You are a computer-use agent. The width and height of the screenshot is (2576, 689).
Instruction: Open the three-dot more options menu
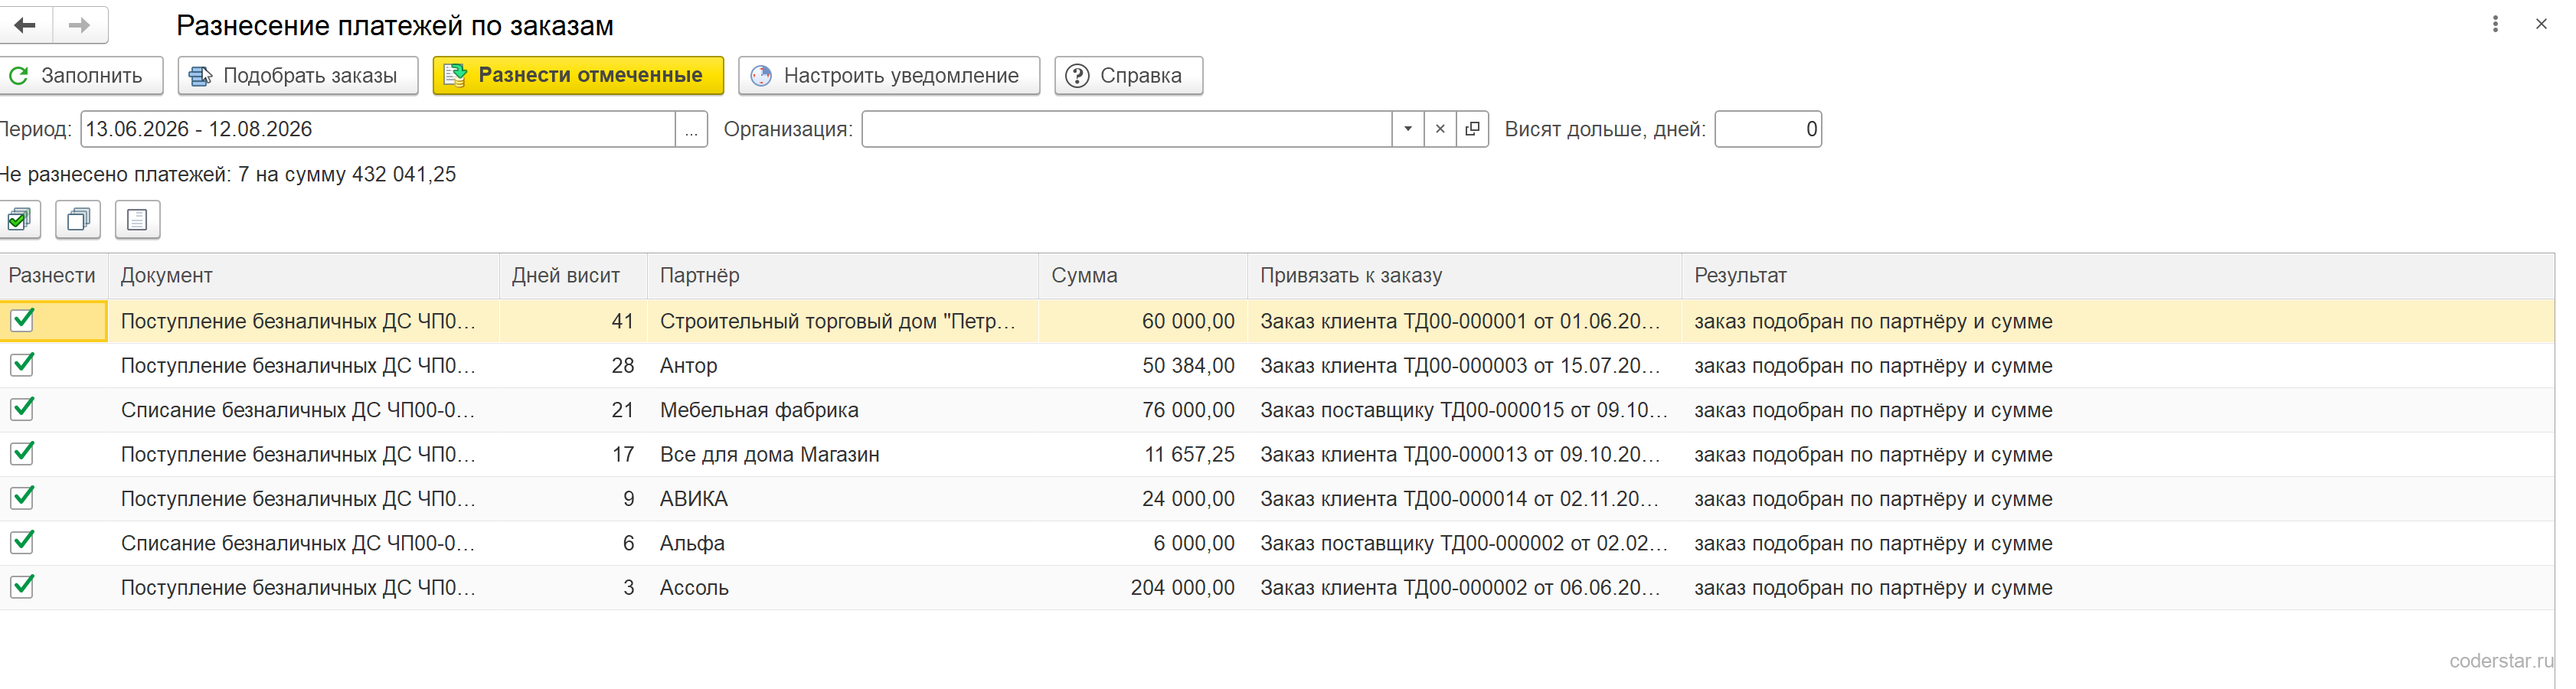point(2495,24)
